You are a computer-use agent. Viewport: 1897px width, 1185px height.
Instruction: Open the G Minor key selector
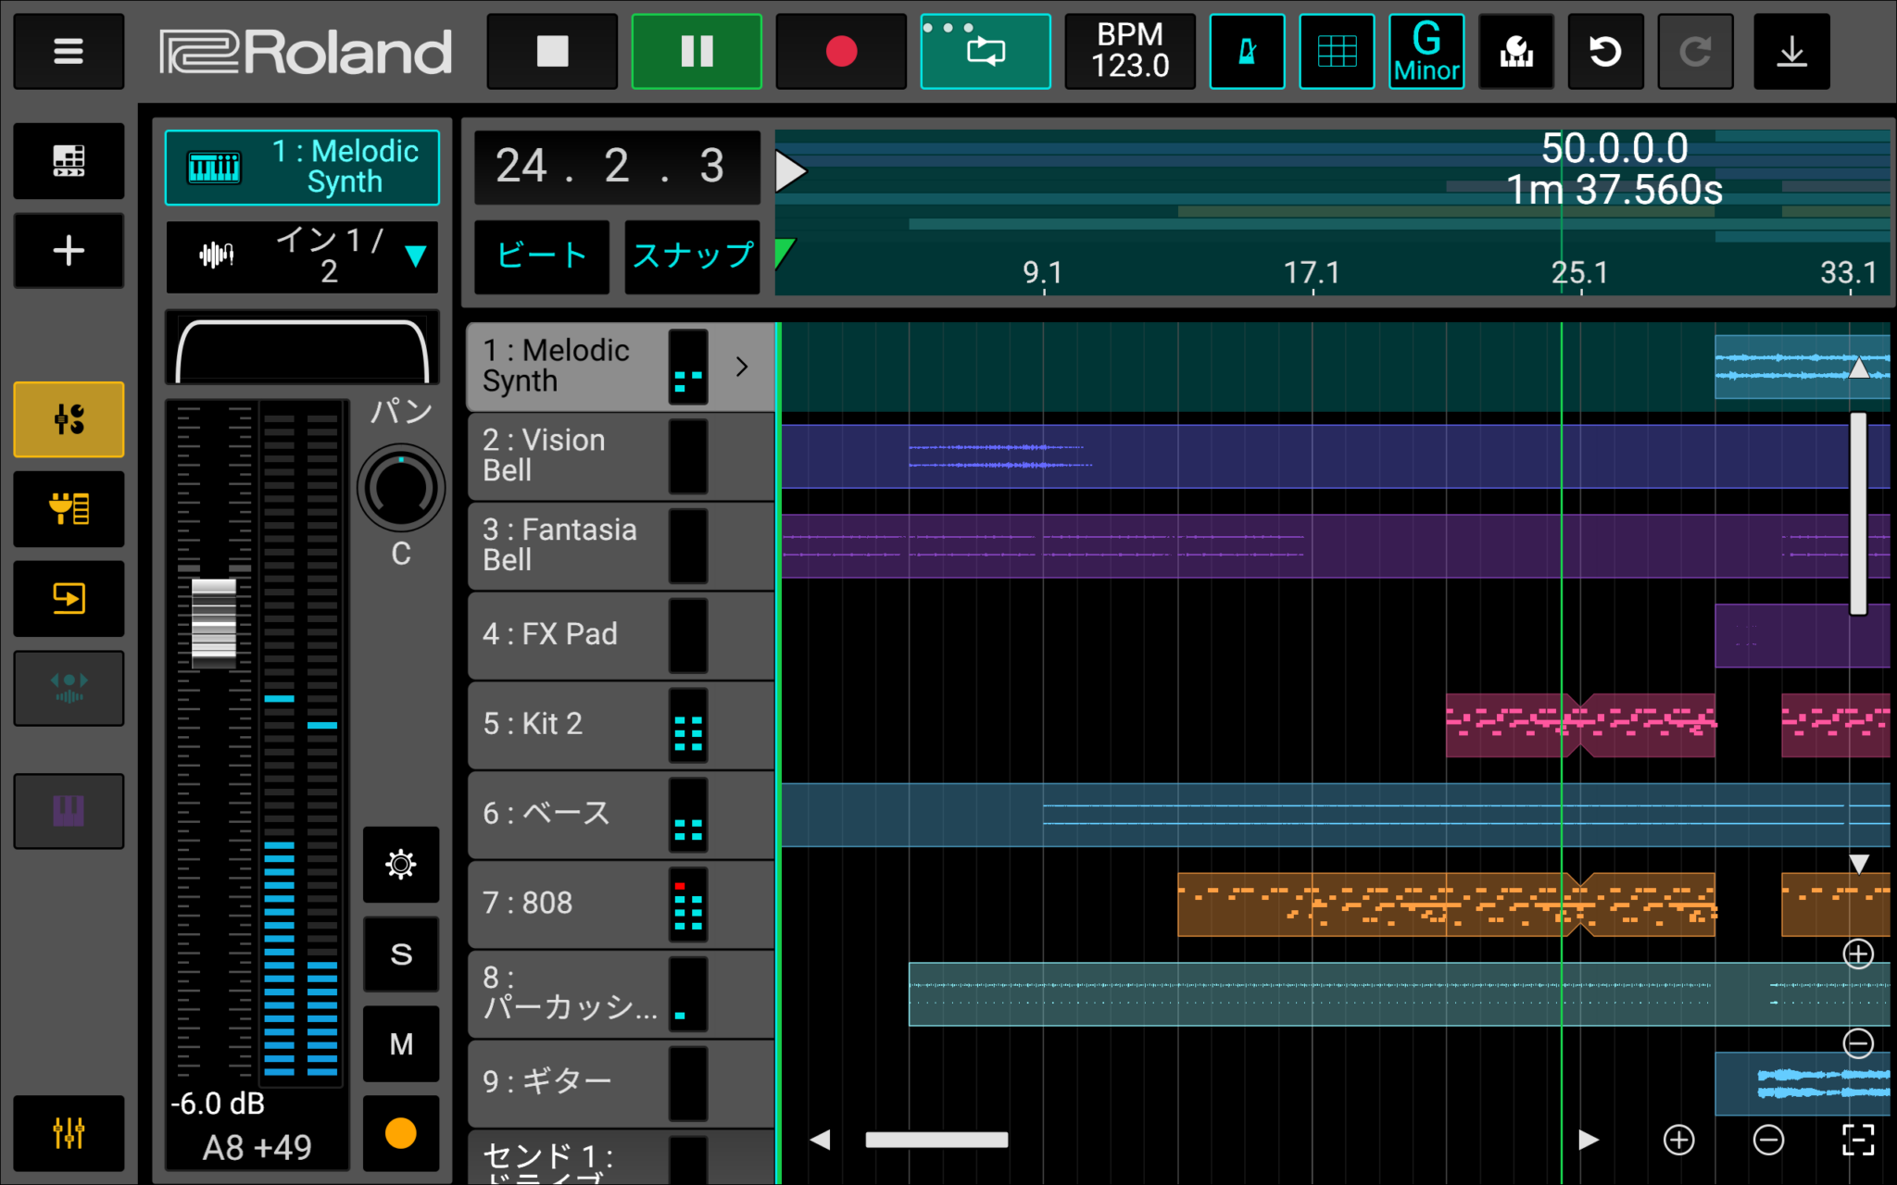coord(1426,51)
